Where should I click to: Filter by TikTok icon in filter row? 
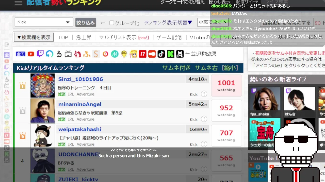pyautogui.click(x=161, y=54)
